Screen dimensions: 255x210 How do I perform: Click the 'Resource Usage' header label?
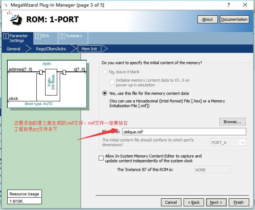(24, 194)
